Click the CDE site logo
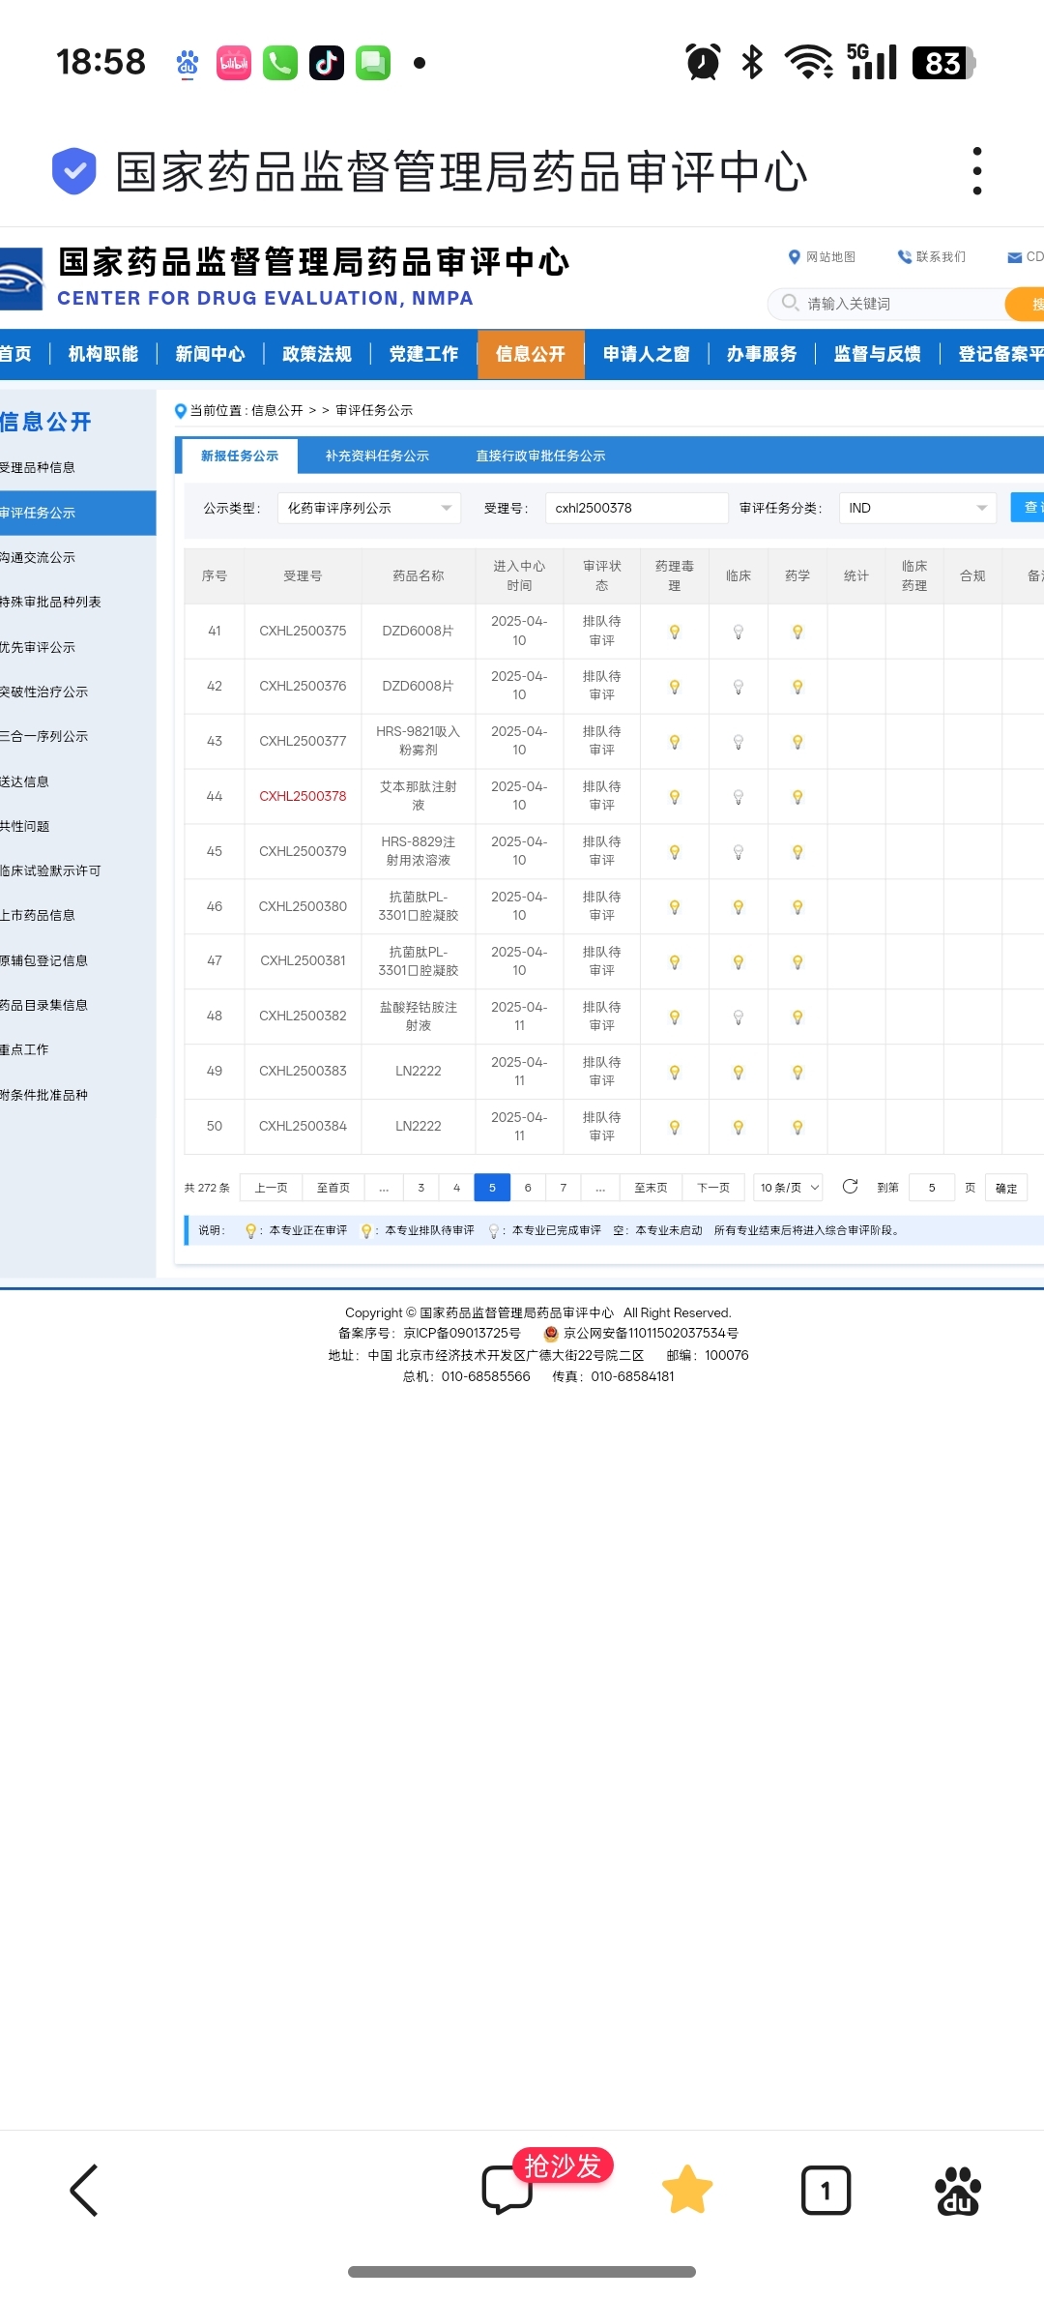The image size is (1044, 2298). [21, 279]
